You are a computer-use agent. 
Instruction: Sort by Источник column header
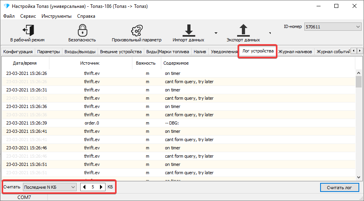(x=90, y=63)
